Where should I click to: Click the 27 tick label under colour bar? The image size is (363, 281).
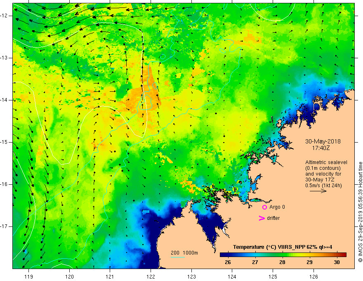click(255, 262)
